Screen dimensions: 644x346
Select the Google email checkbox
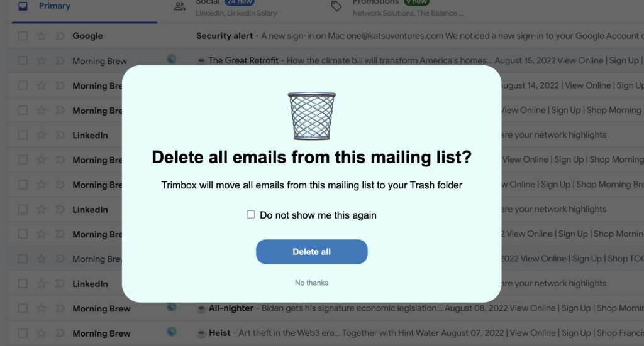point(23,36)
